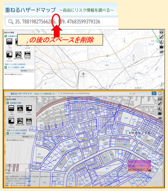Click 選択情報のリセット button in parcel map
Viewport: 168px width, 191px height.
click(29, 137)
